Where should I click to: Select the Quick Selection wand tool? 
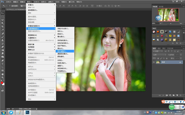point(2,23)
